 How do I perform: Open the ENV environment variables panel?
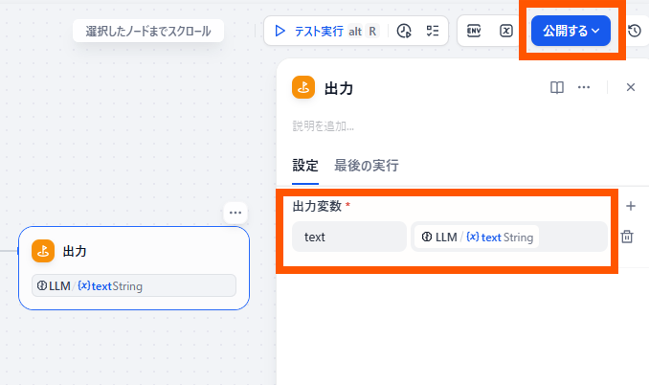pos(474,31)
